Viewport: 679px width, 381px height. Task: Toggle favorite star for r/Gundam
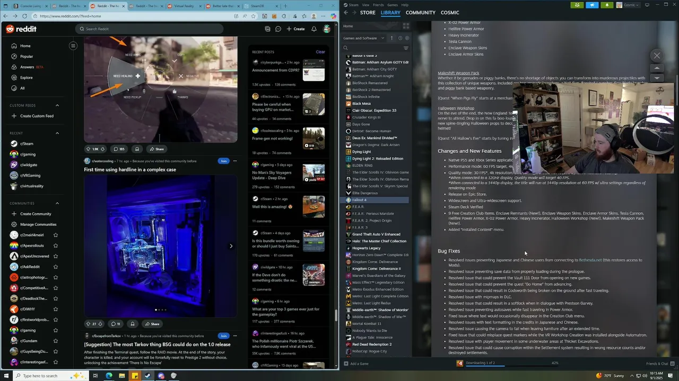[56, 341]
